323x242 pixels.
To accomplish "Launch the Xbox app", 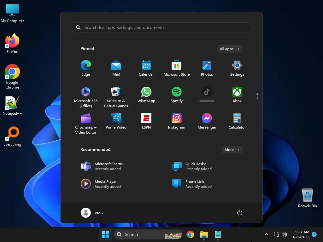I will (237, 95).
